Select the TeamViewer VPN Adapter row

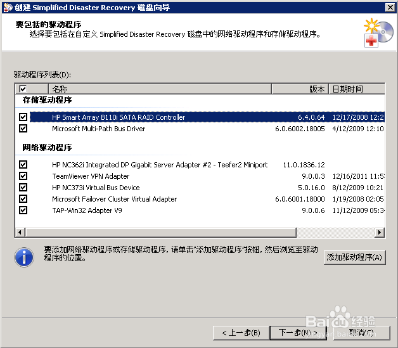(x=207, y=176)
